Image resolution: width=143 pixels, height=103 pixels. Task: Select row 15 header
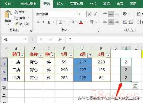click(4, 78)
